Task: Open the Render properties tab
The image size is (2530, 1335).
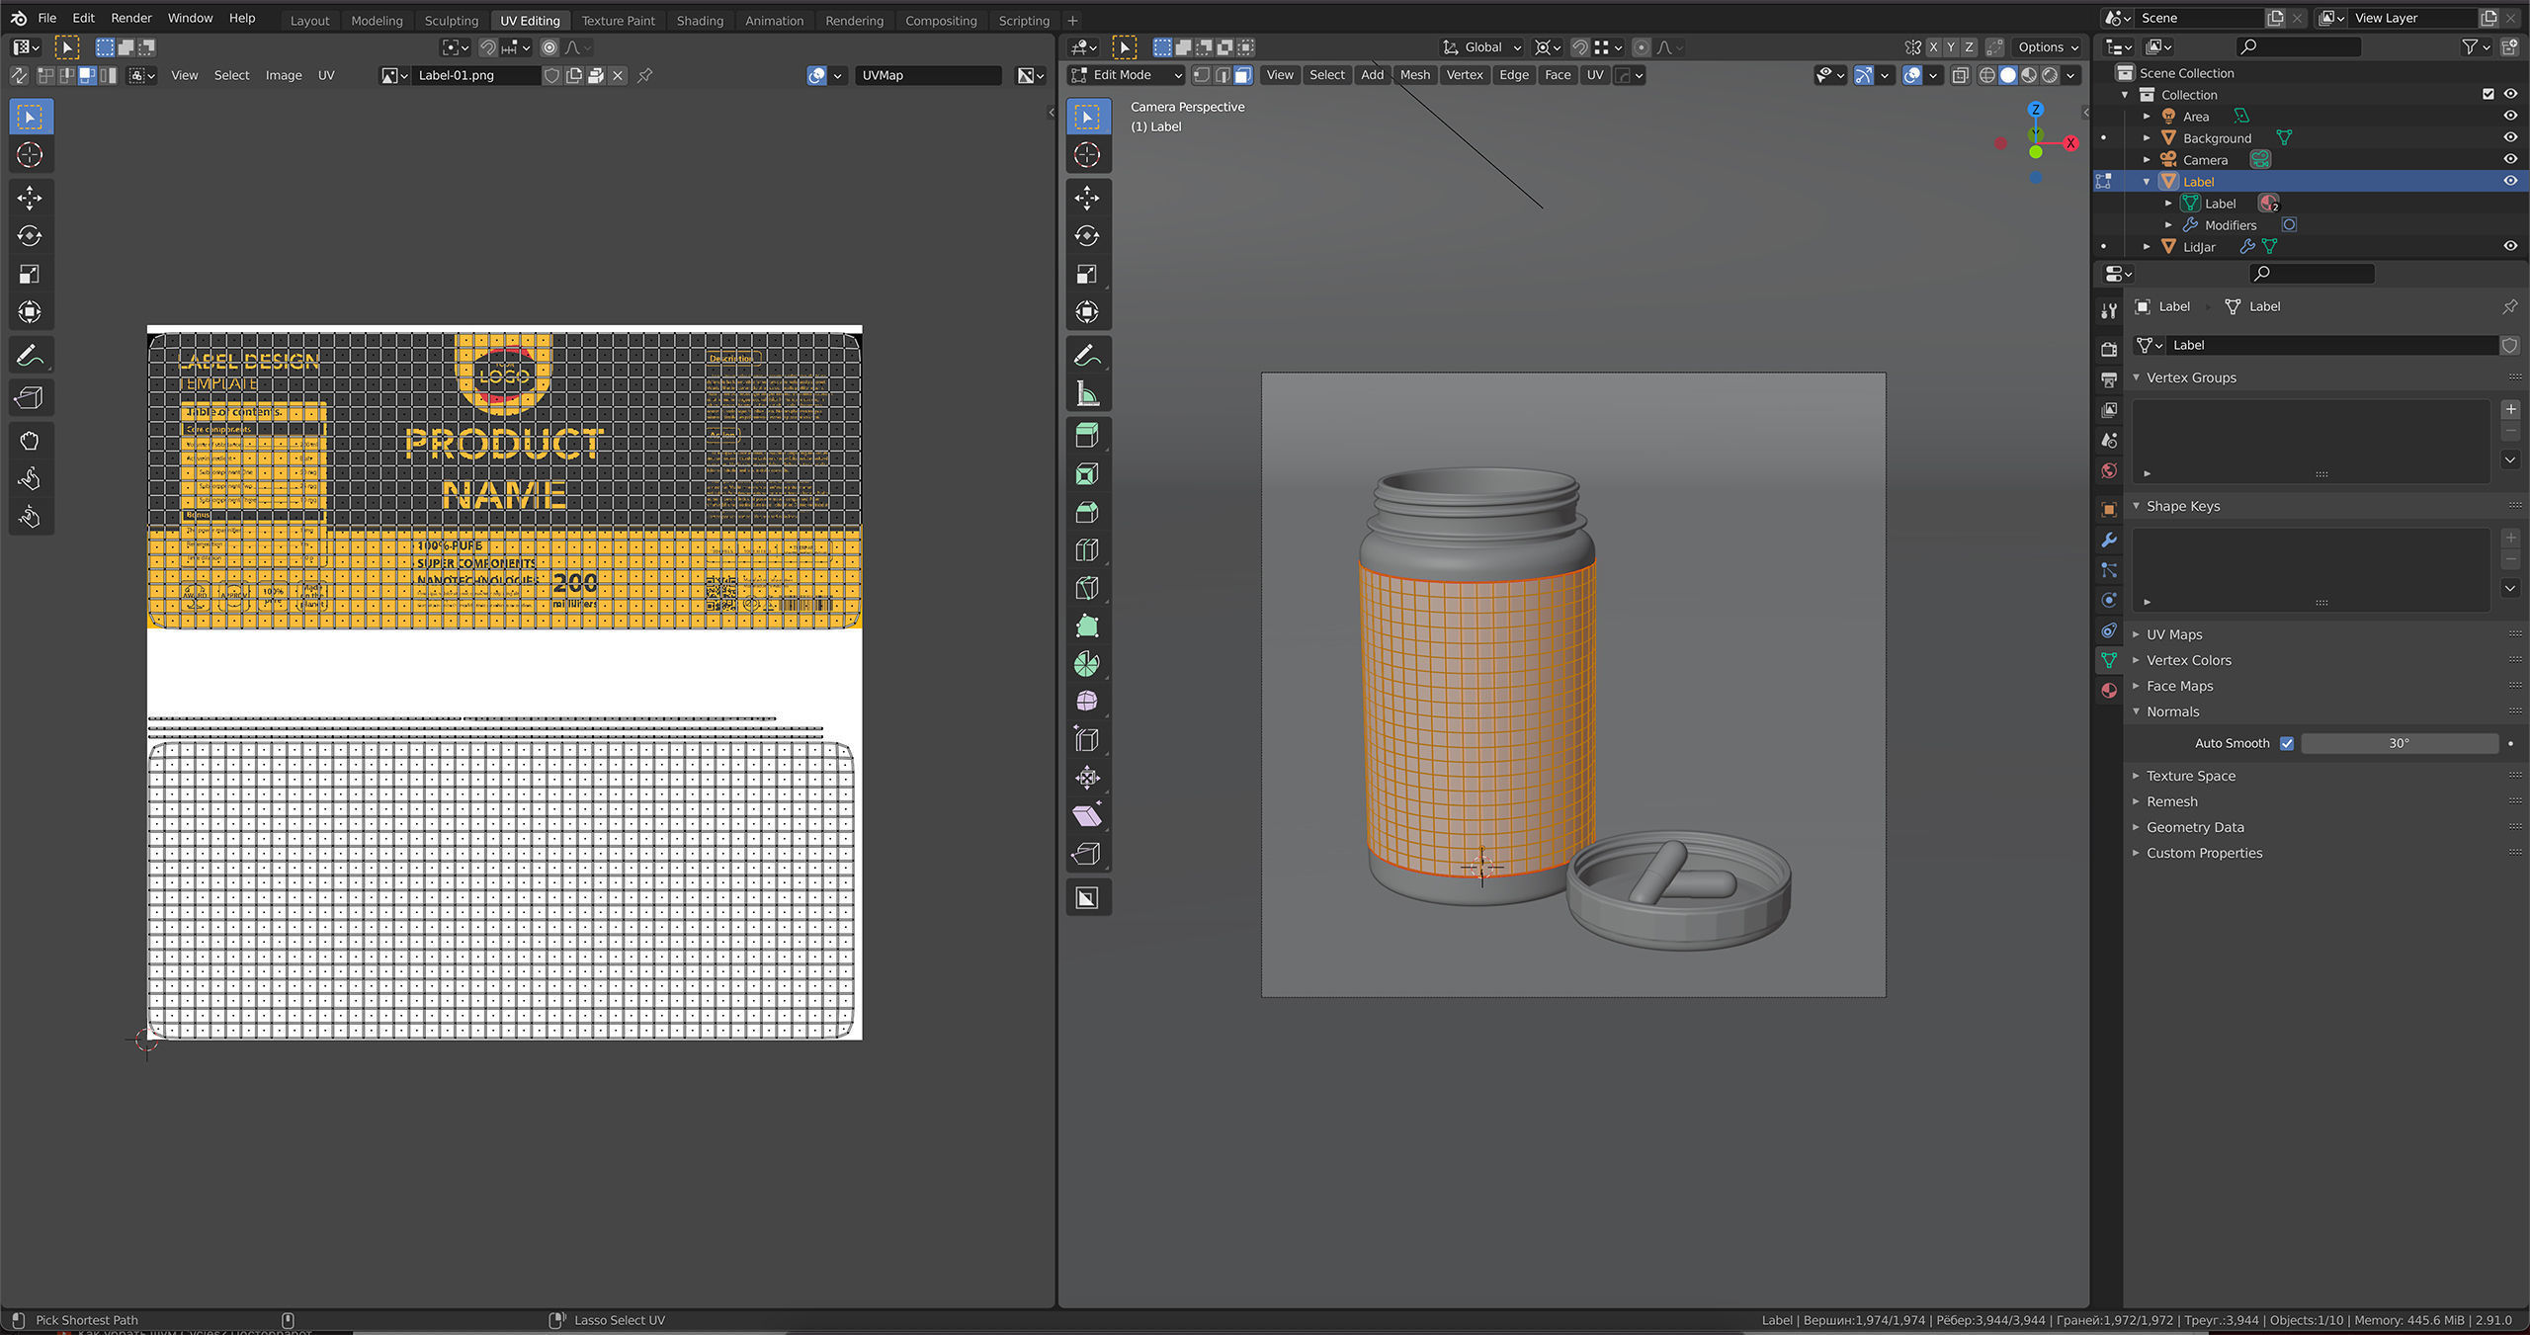Action: pyautogui.click(x=2109, y=350)
